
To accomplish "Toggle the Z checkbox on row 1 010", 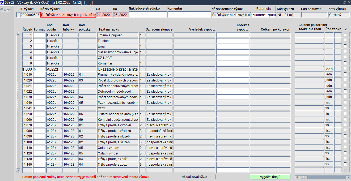I will 345,74.
